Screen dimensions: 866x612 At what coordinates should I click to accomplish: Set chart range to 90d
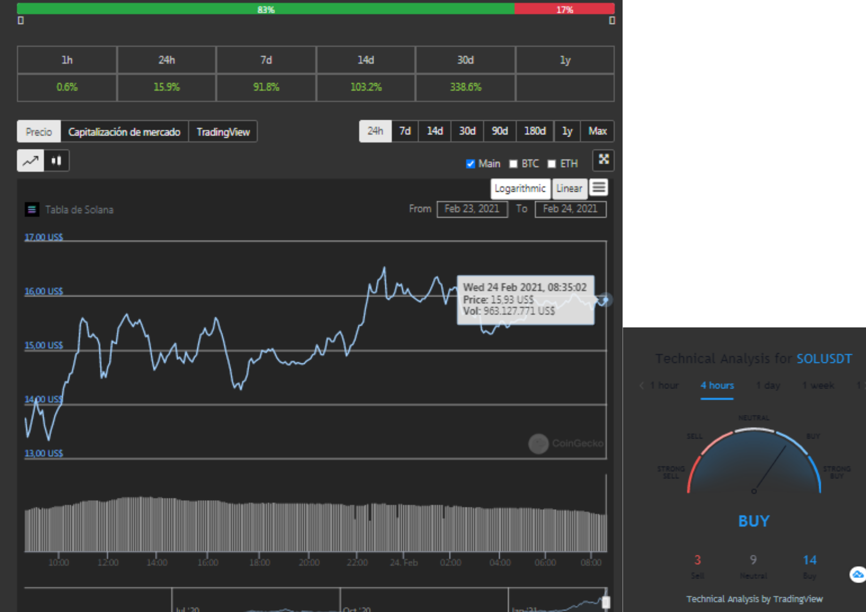pyautogui.click(x=500, y=131)
